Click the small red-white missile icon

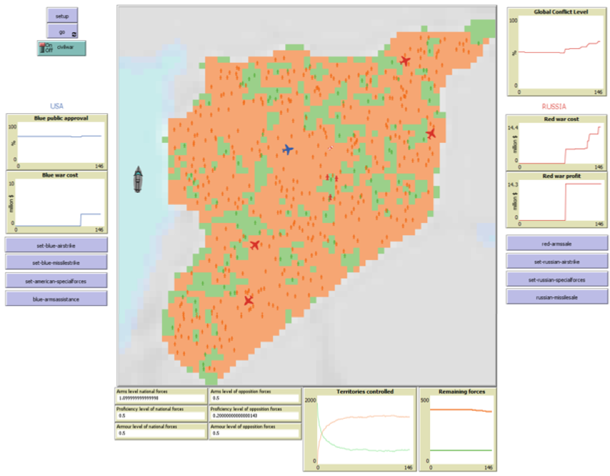click(331, 147)
